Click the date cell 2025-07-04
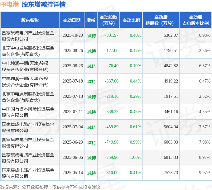Viewport: 212px width, 190px height. (x=73, y=127)
